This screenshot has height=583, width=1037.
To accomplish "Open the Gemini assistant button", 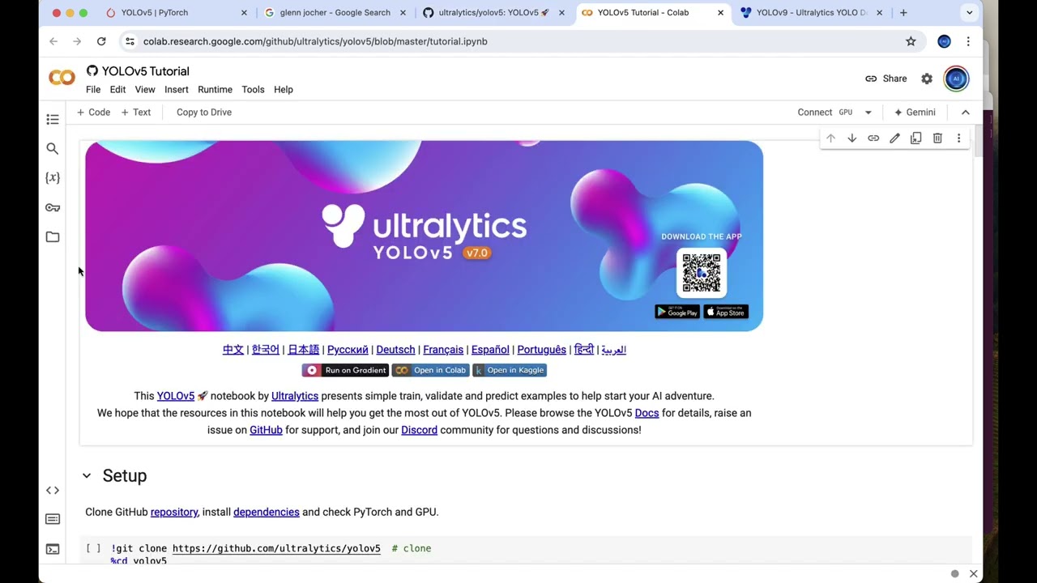I will click(915, 113).
